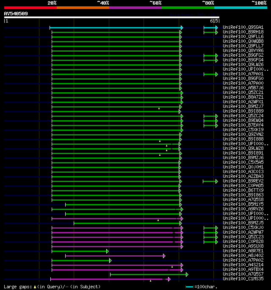Click the white query sequence bar
The height and width of the screenshot is (290, 271).
112,18
